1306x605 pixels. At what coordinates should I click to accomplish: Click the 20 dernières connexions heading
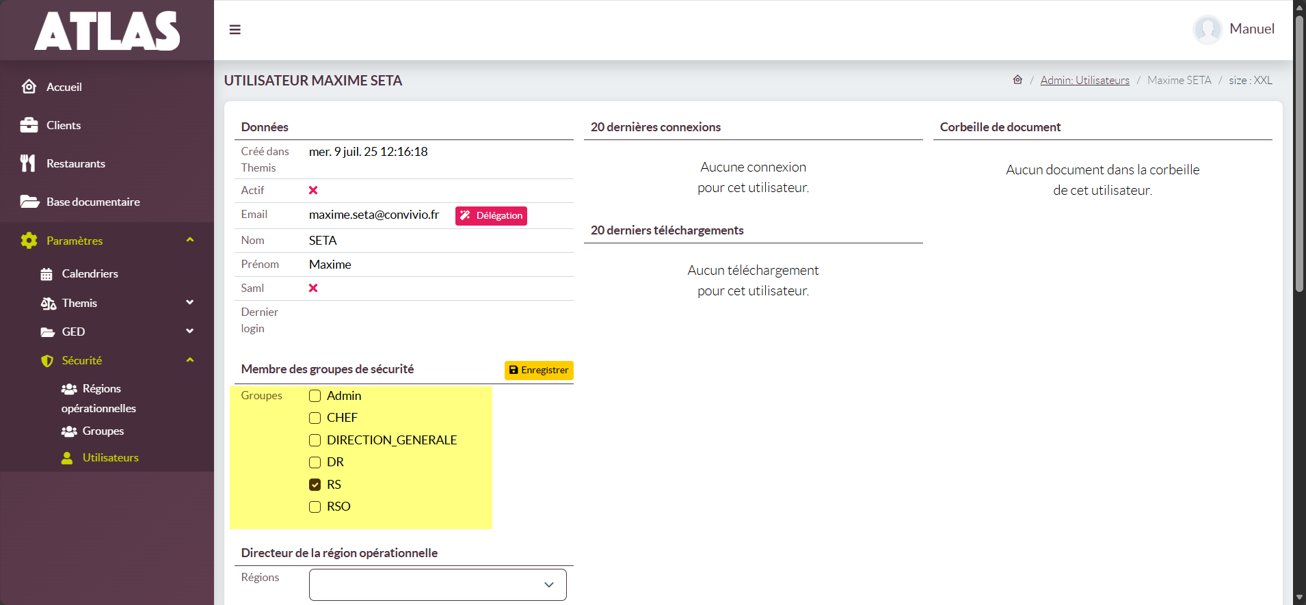(x=656, y=127)
